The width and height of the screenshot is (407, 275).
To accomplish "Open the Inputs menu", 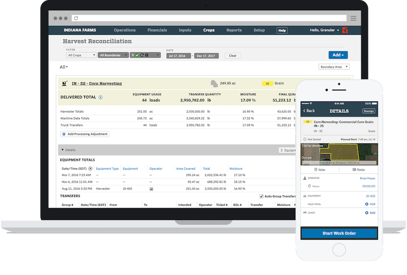I will point(185,30).
